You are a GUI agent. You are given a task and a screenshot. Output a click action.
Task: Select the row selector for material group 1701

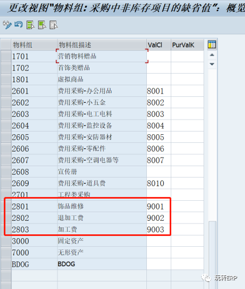pos(6,56)
